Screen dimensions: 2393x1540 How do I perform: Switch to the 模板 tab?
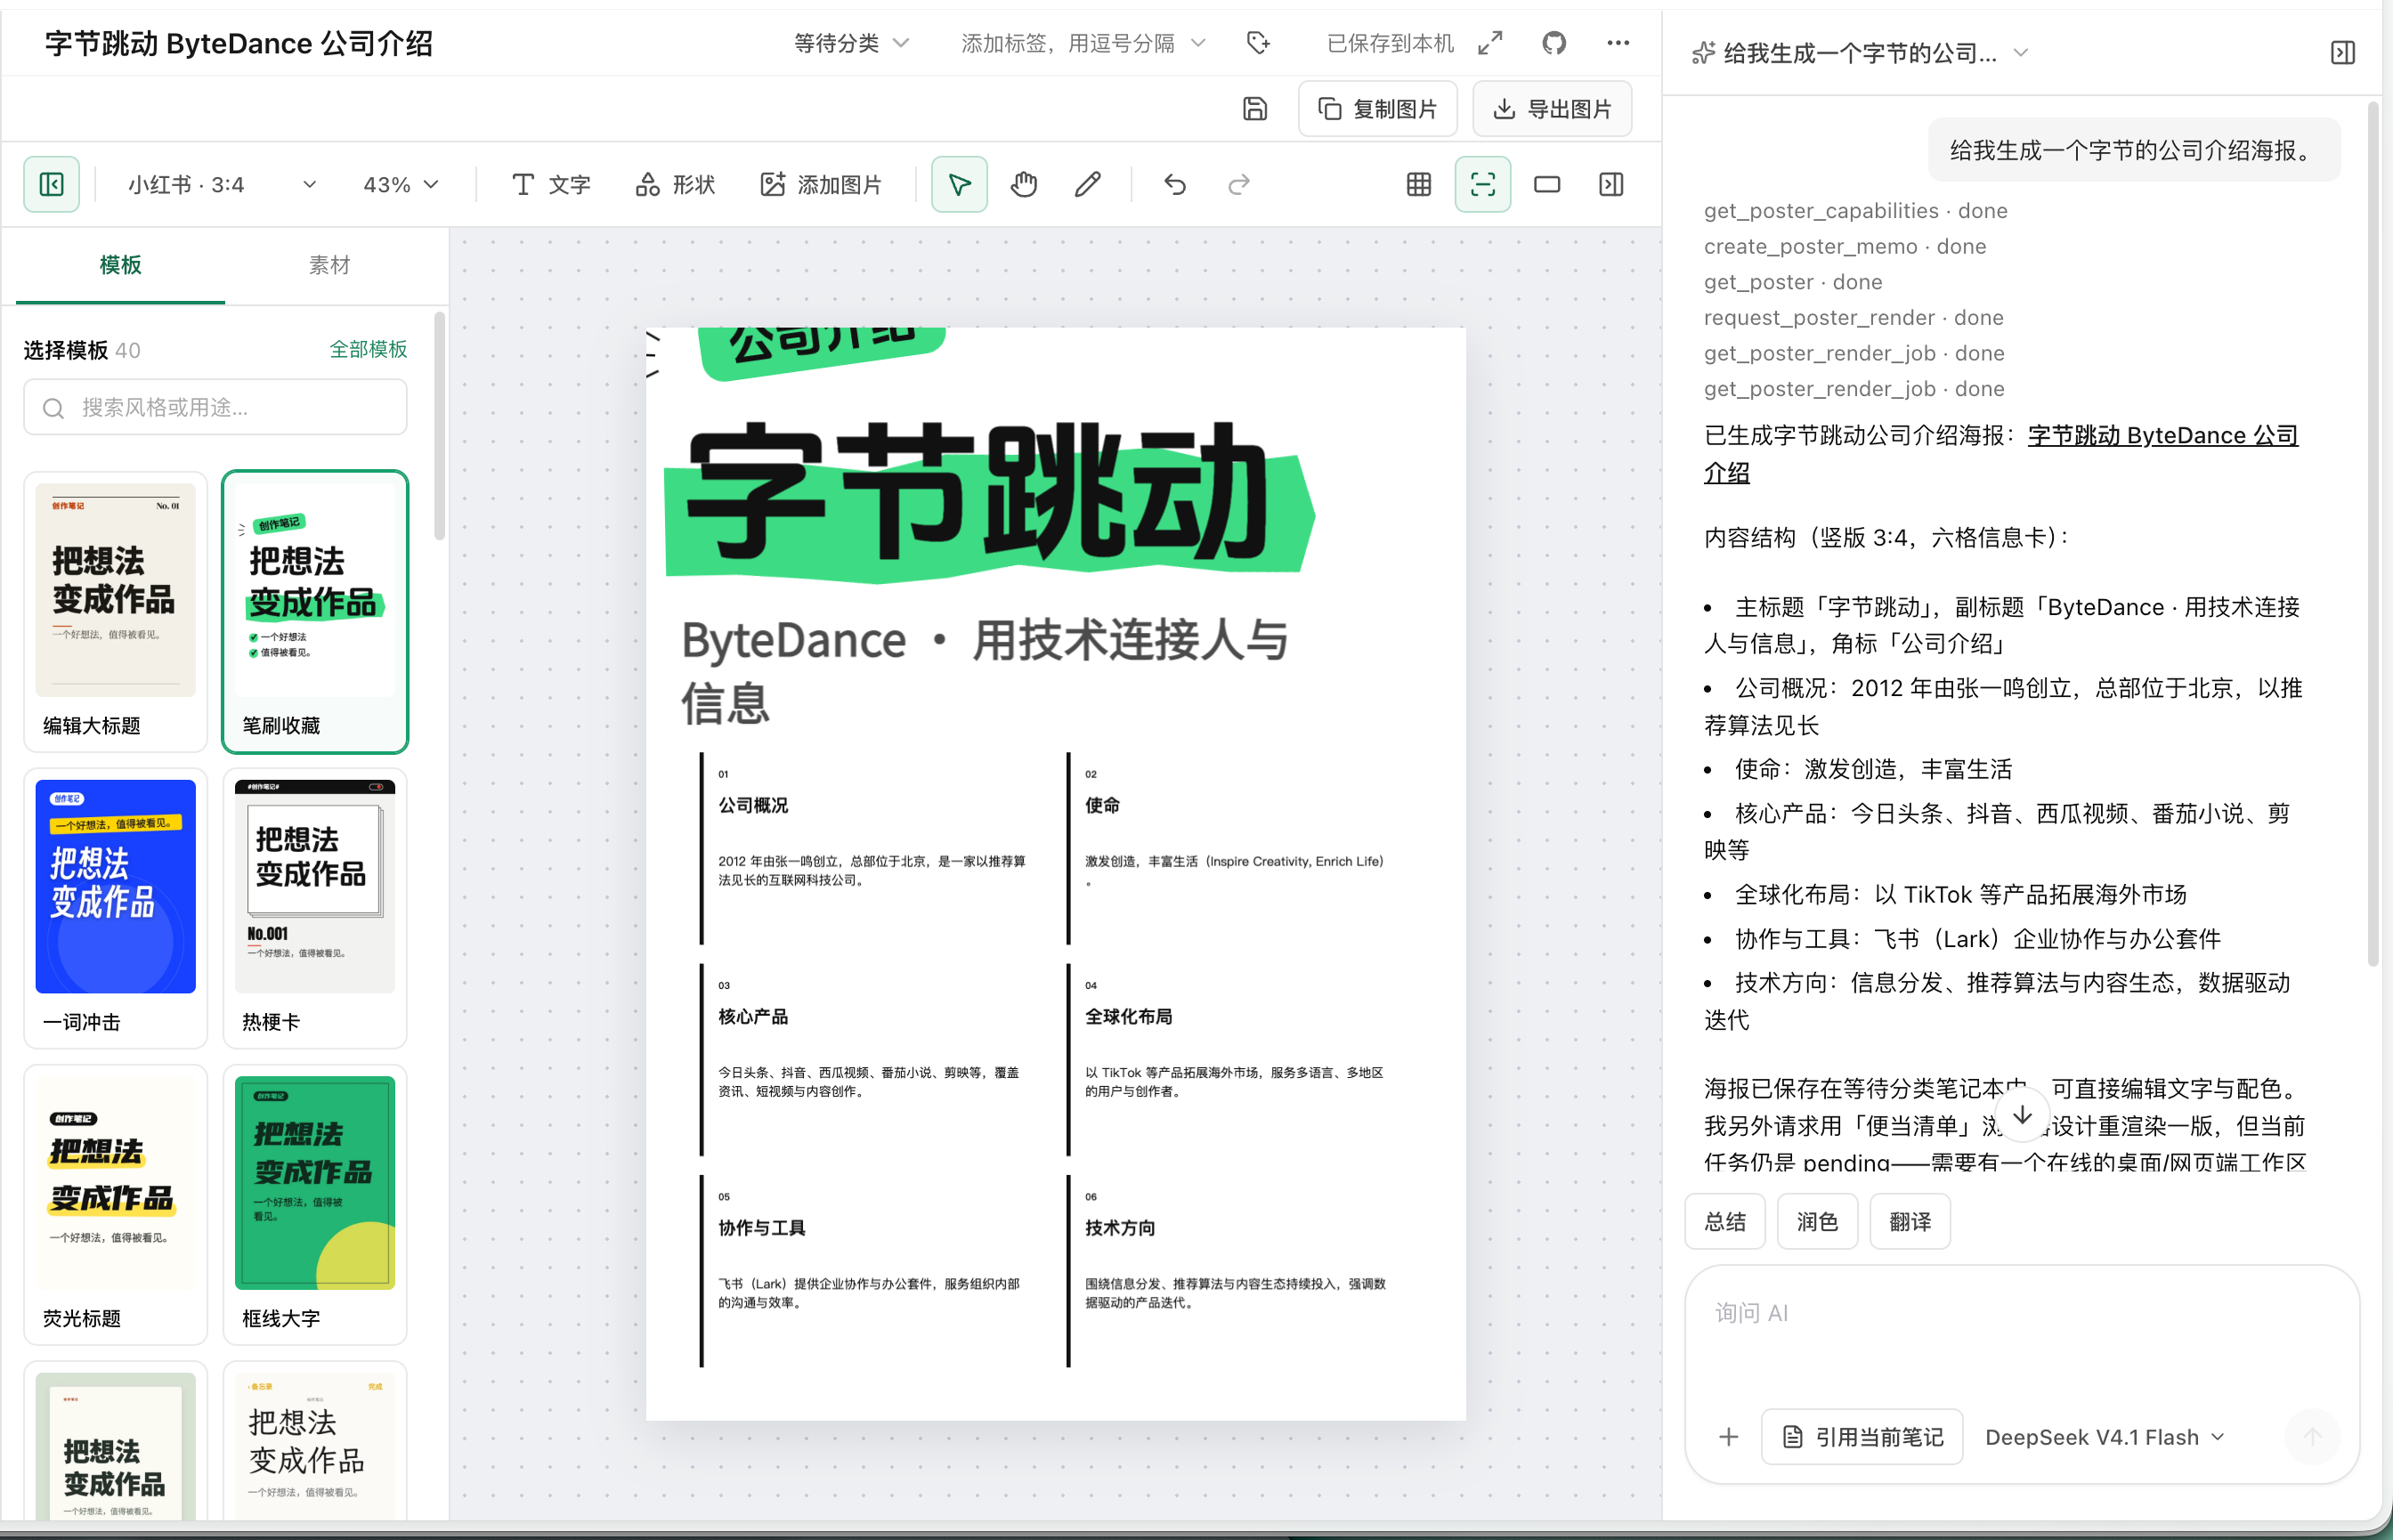click(120, 265)
